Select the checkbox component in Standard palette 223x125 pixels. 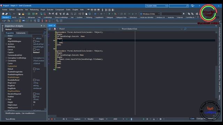pyautogui.click(x=27, y=21)
